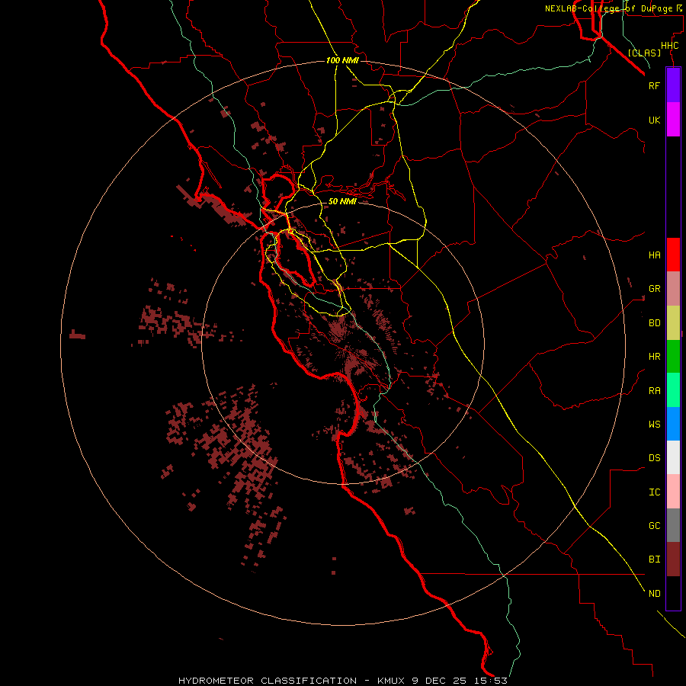686x686 pixels.
Task: Select the IC light pink legend swatch
Action: (x=673, y=492)
